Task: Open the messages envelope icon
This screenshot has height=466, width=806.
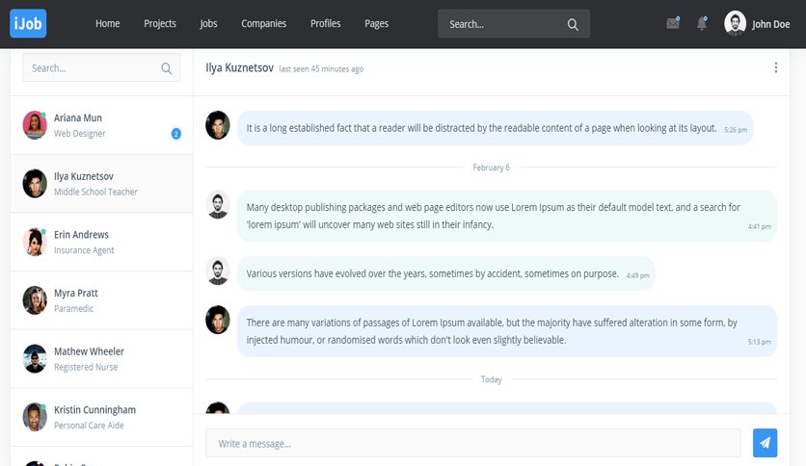Action: coord(673,23)
